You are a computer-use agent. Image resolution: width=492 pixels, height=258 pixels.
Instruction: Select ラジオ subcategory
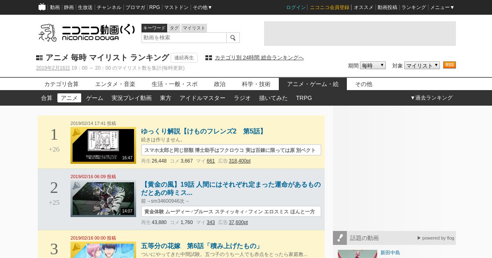242,98
